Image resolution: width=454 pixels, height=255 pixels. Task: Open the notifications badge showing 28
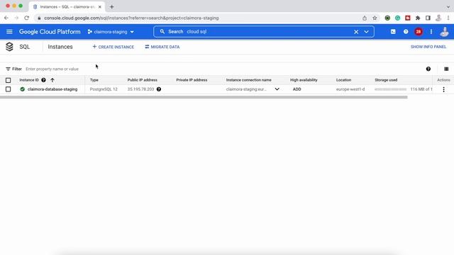(418, 32)
